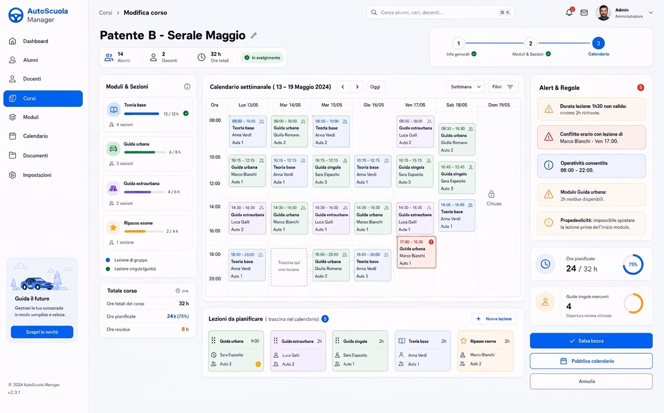Go to previous week arrow
Image resolution: width=664 pixels, height=413 pixels.
pyautogui.click(x=343, y=87)
